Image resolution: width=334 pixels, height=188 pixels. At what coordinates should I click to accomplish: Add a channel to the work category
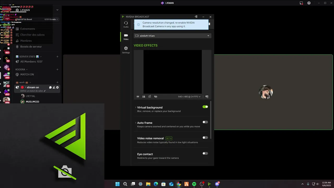tap(57, 83)
